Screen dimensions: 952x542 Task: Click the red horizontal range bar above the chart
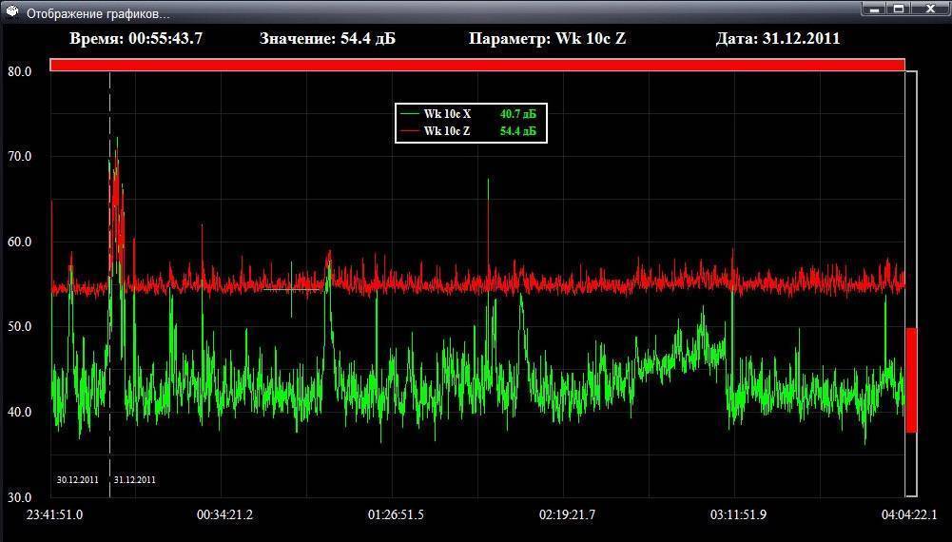(477, 65)
